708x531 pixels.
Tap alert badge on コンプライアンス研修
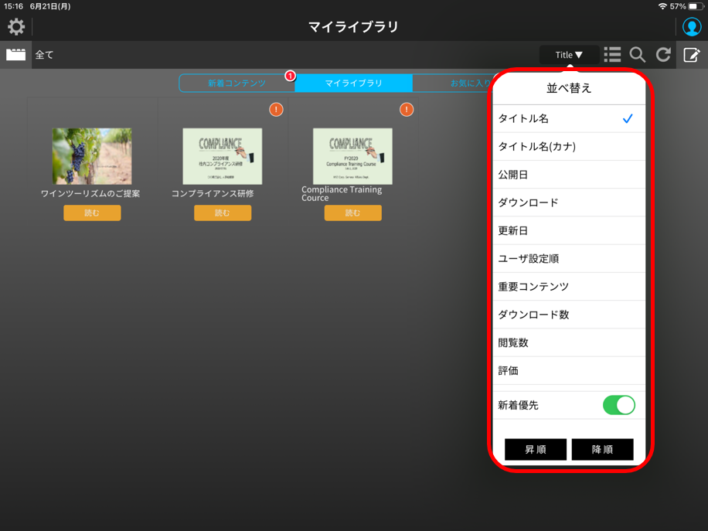pos(276,110)
